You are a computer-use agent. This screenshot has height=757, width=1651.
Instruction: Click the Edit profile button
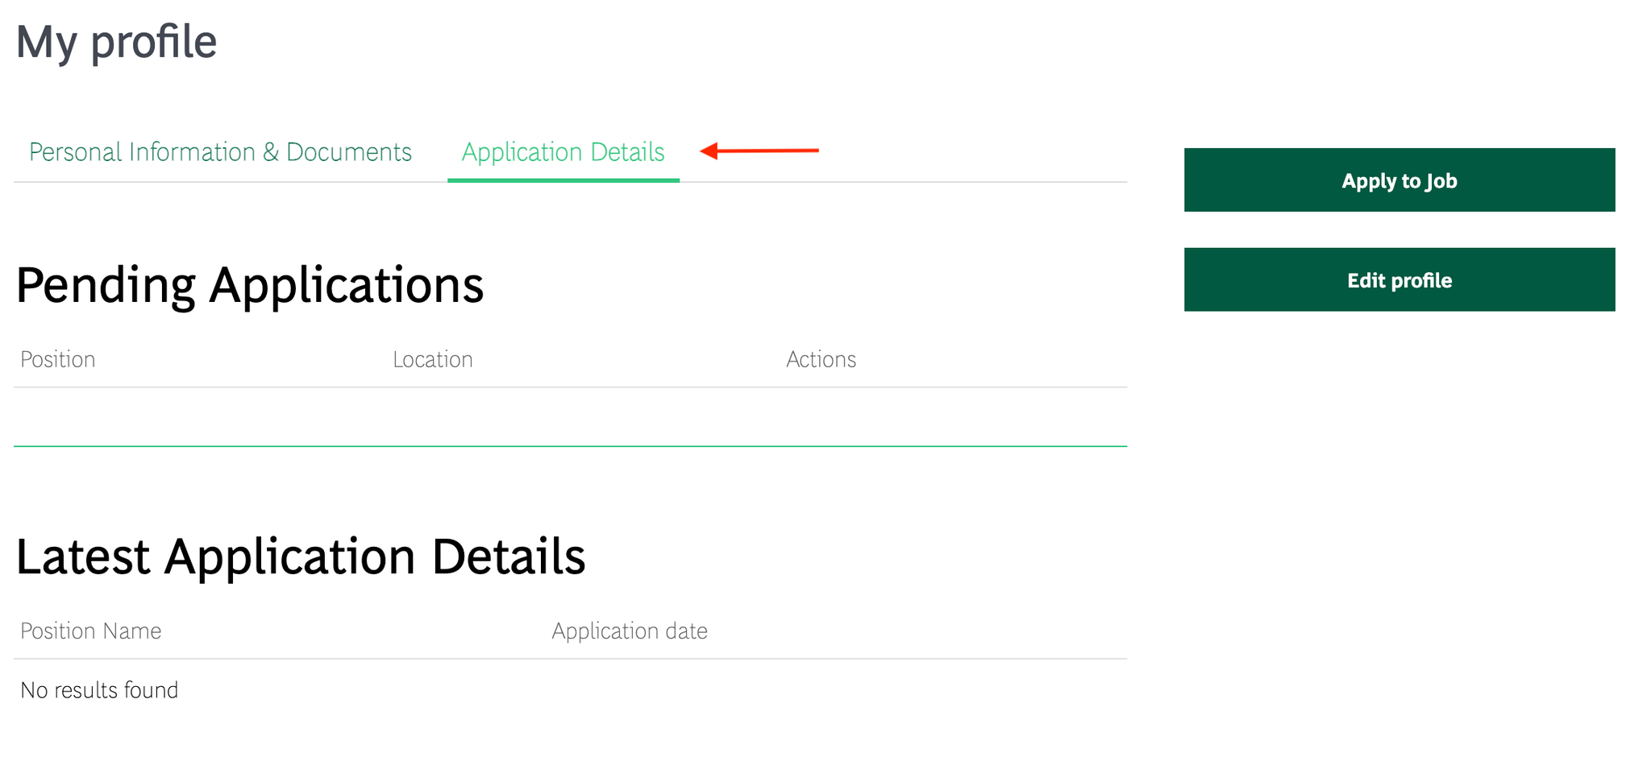1399,279
